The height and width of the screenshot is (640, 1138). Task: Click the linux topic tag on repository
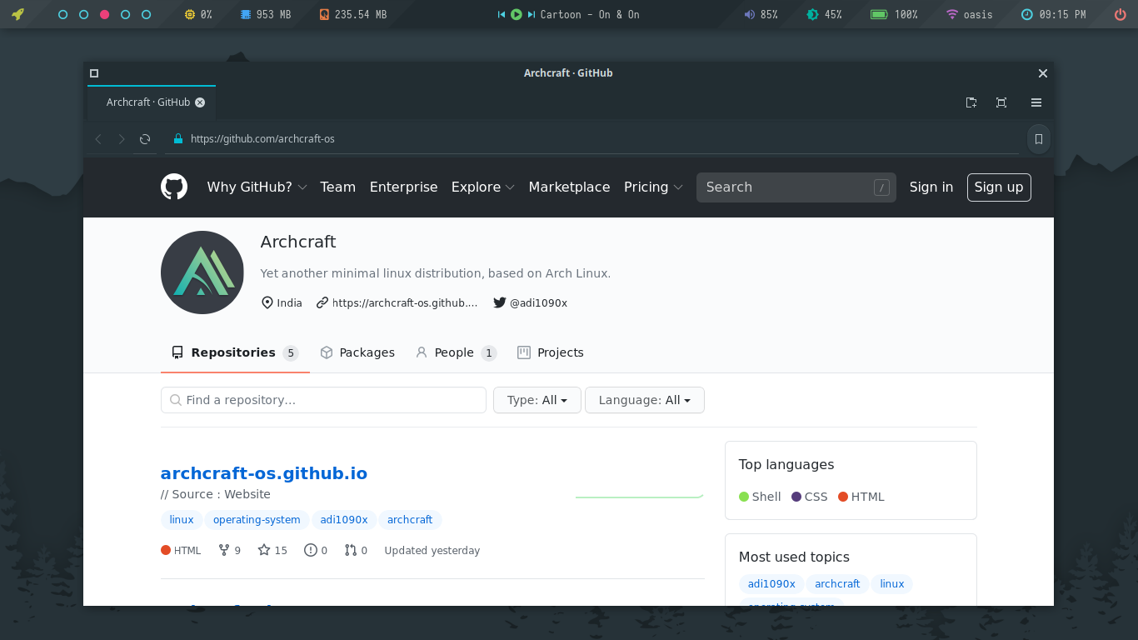[182, 519]
